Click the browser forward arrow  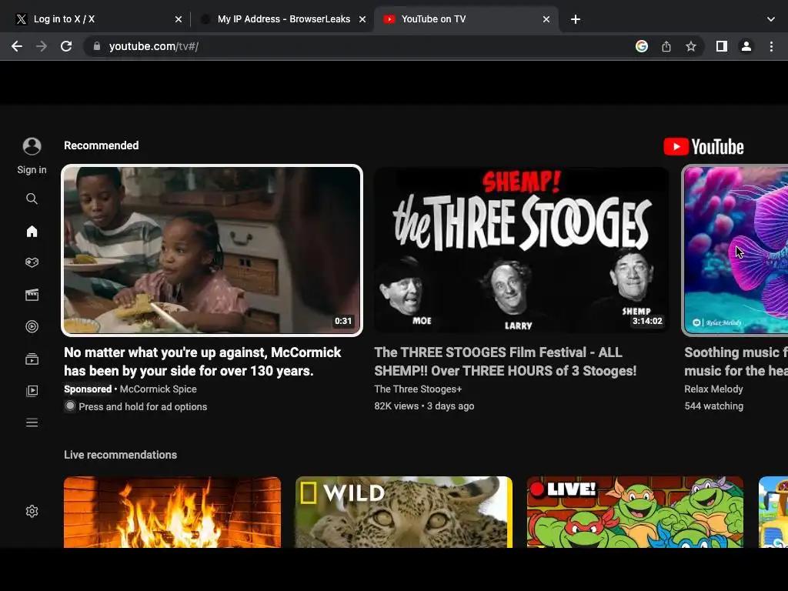point(42,46)
